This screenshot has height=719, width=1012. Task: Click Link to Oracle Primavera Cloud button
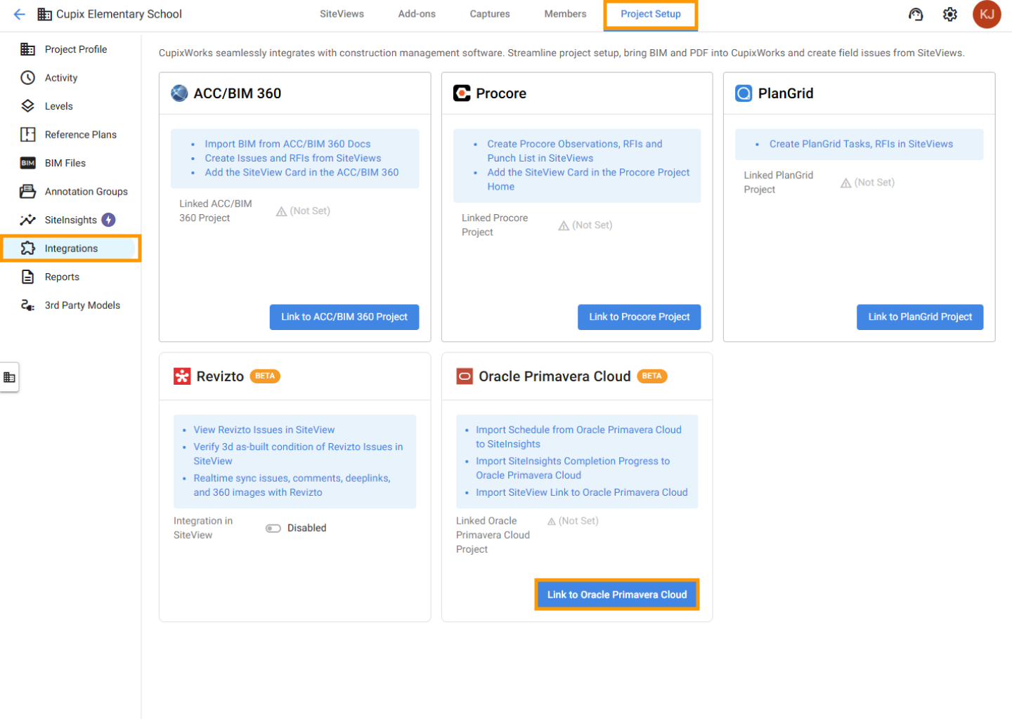(x=617, y=595)
